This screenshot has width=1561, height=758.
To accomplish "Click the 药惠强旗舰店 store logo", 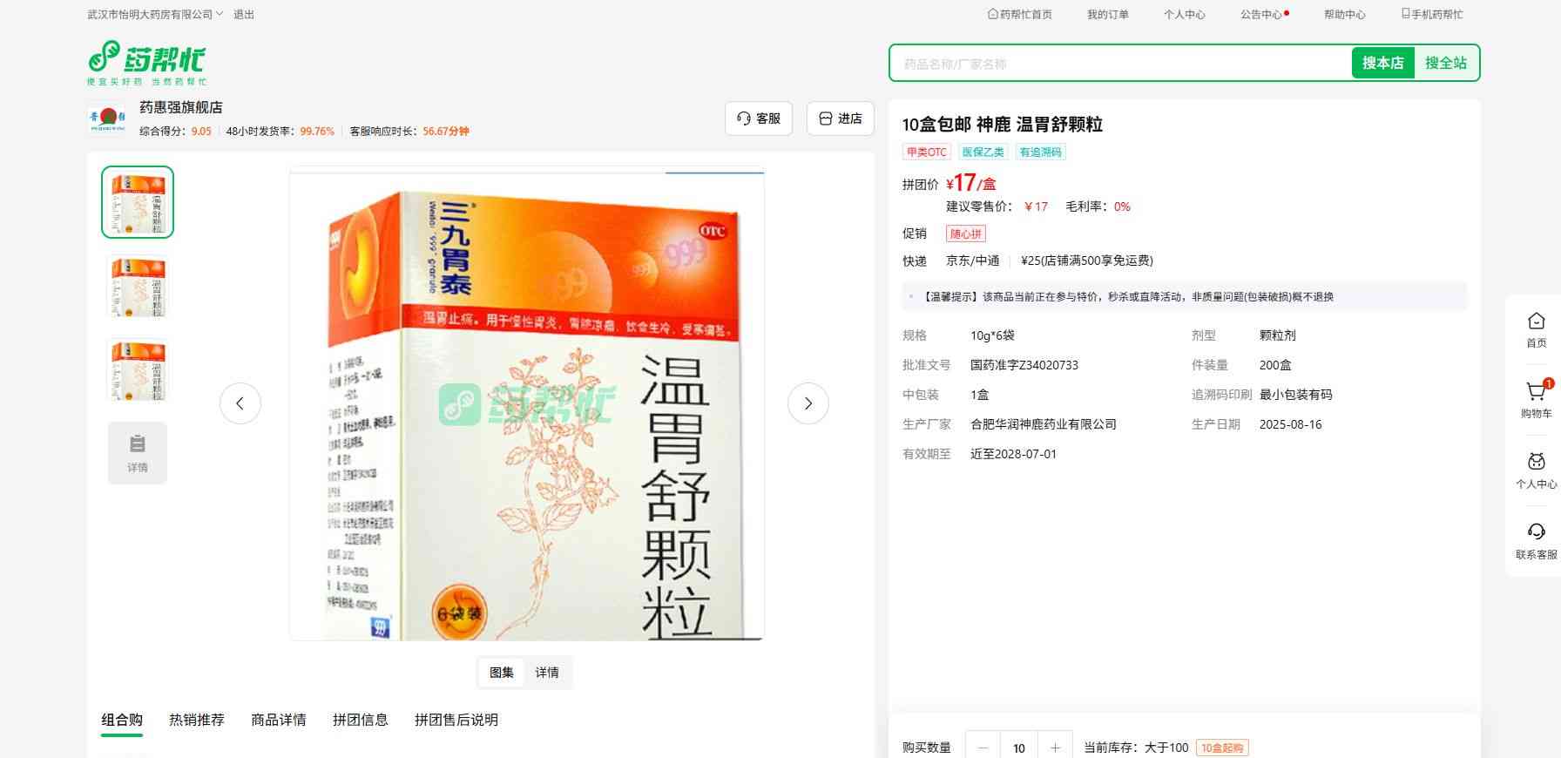I will (x=108, y=118).
